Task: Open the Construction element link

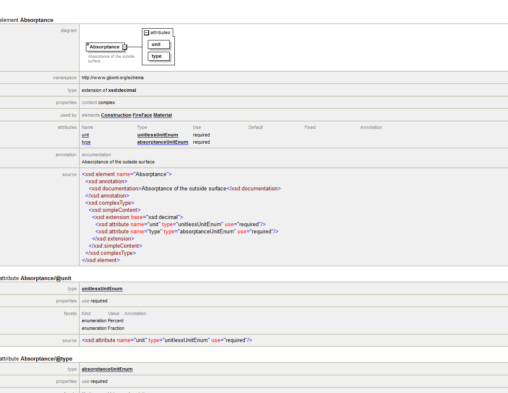Action: click(x=116, y=115)
